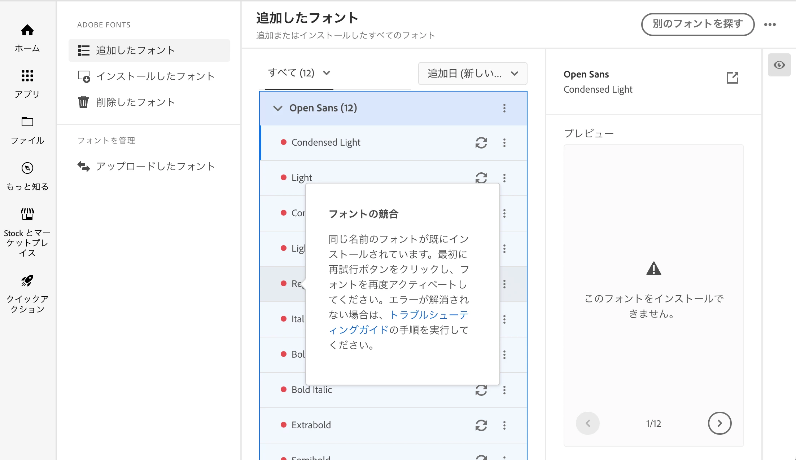Open the Quick Actions rocket icon
Screen dimensions: 796x460
(27, 280)
